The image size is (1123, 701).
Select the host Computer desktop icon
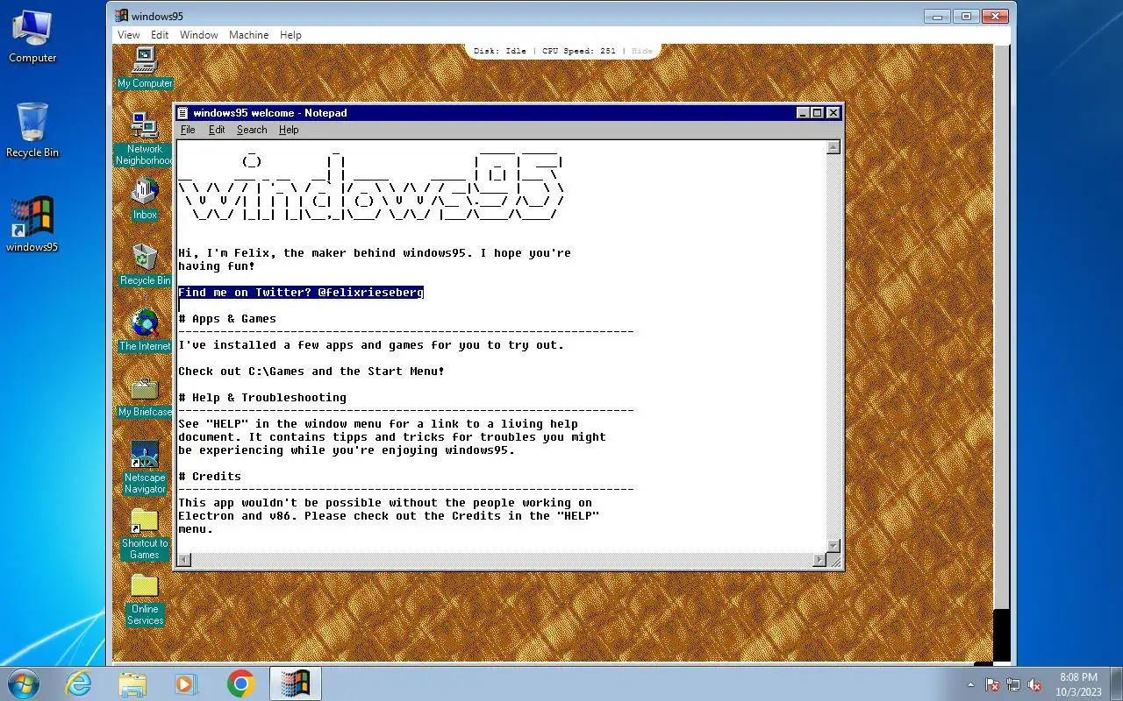pos(32,37)
